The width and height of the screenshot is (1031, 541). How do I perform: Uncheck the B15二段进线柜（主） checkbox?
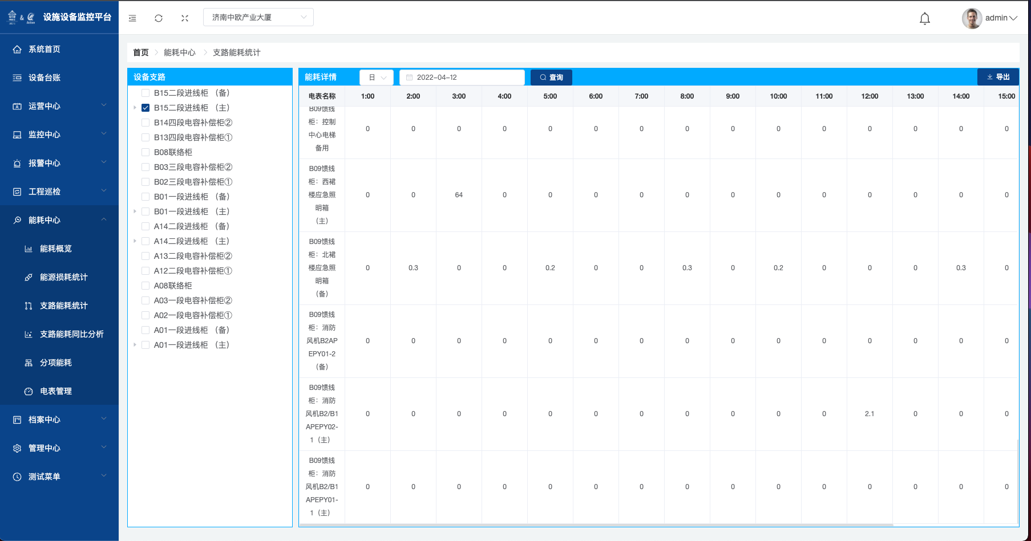click(x=145, y=108)
